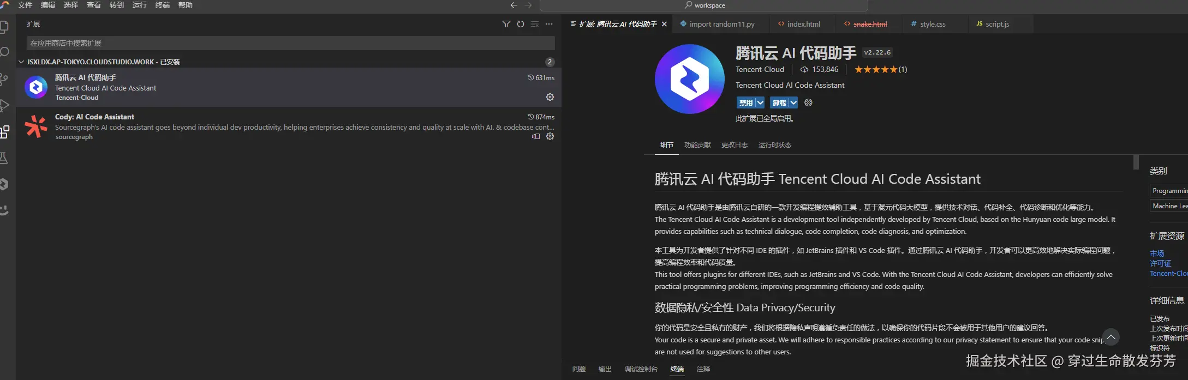This screenshot has width=1188, height=380.
Task: Click the Programming category tag
Action: (x=1169, y=191)
